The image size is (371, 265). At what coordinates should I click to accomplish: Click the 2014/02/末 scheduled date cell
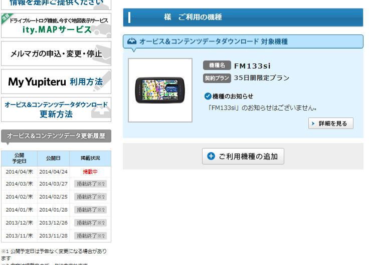point(20,197)
